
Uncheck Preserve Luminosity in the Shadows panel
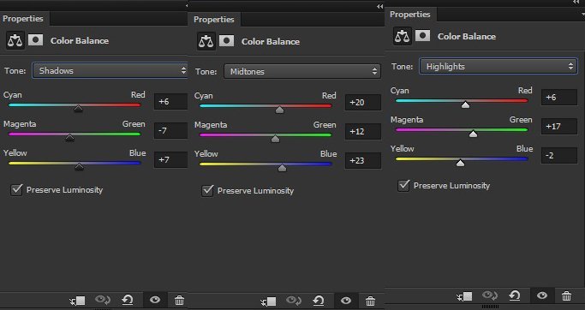(16, 189)
